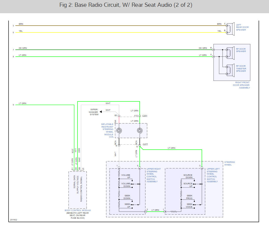Select the 'VOLUME UP' switch label
The image size is (269, 229).
click(x=126, y=176)
